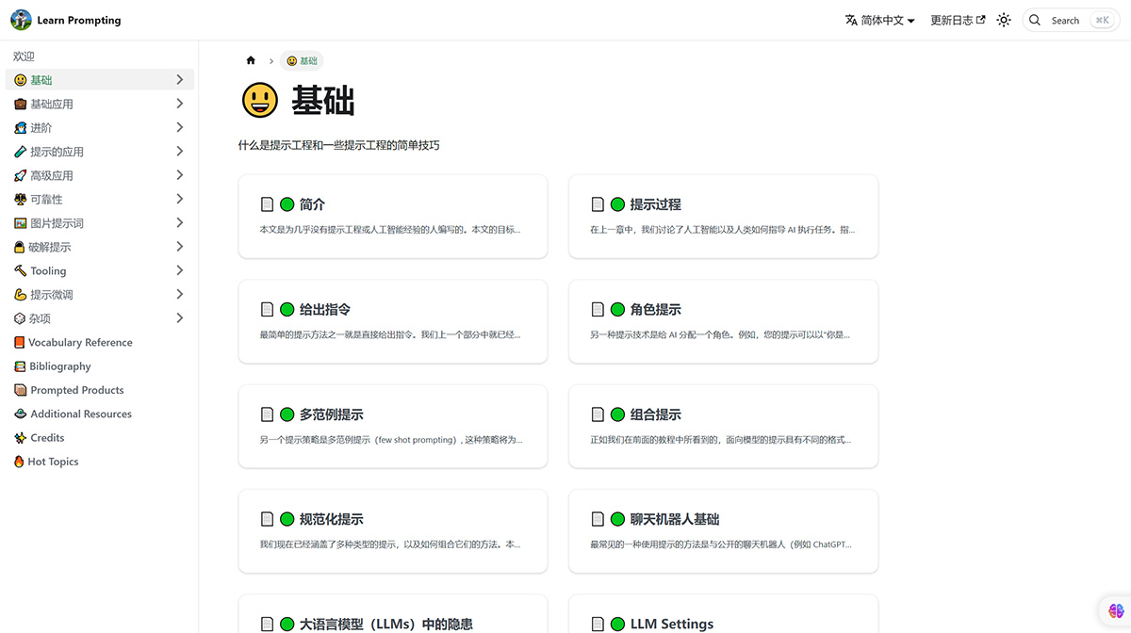The image size is (1131, 633).
Task: Expand the 基础 sidebar section
Action: tap(179, 80)
